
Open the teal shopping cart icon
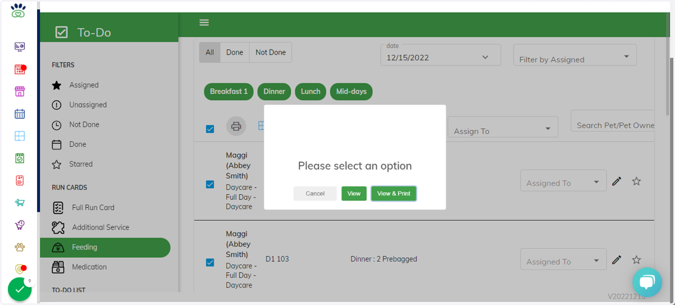point(20,203)
